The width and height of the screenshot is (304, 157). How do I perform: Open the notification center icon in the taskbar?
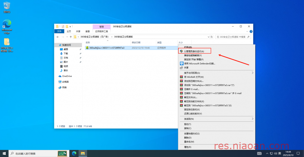(x=298, y=153)
